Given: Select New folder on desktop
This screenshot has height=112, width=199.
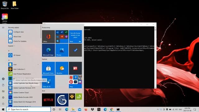Looking at the screenshot, I should tap(15, 5).
